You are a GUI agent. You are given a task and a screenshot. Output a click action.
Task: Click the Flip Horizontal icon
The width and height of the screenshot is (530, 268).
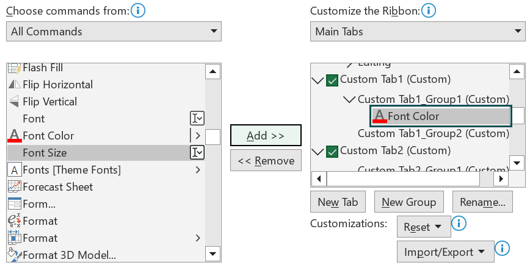pyautogui.click(x=15, y=84)
